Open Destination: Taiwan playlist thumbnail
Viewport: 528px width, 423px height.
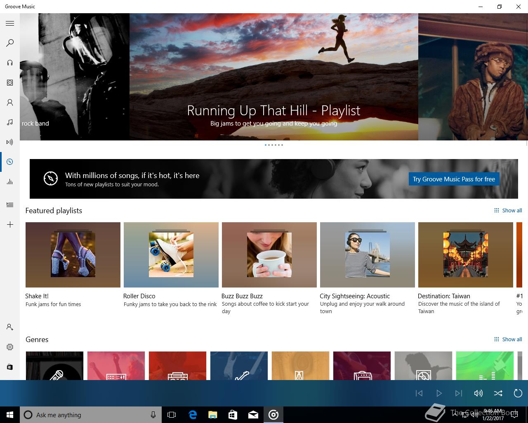[466, 255]
